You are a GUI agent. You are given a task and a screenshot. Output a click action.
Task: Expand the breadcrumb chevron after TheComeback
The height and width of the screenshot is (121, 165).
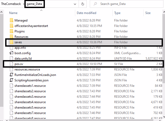click(23, 4)
